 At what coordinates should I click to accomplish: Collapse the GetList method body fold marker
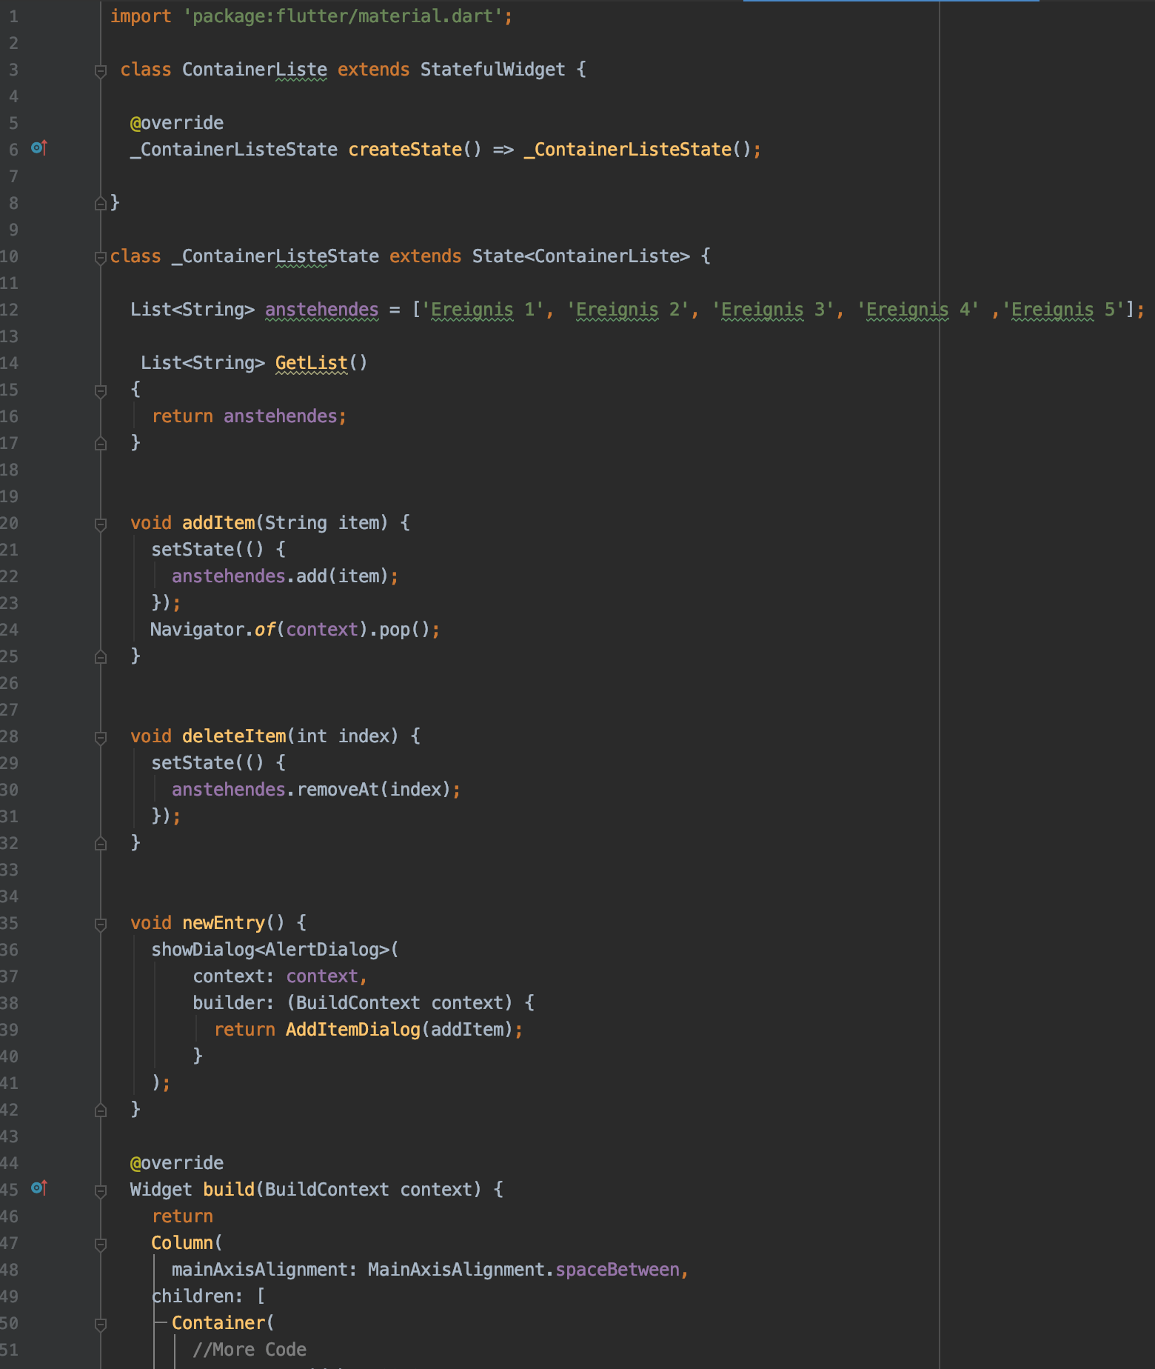pyautogui.click(x=101, y=391)
